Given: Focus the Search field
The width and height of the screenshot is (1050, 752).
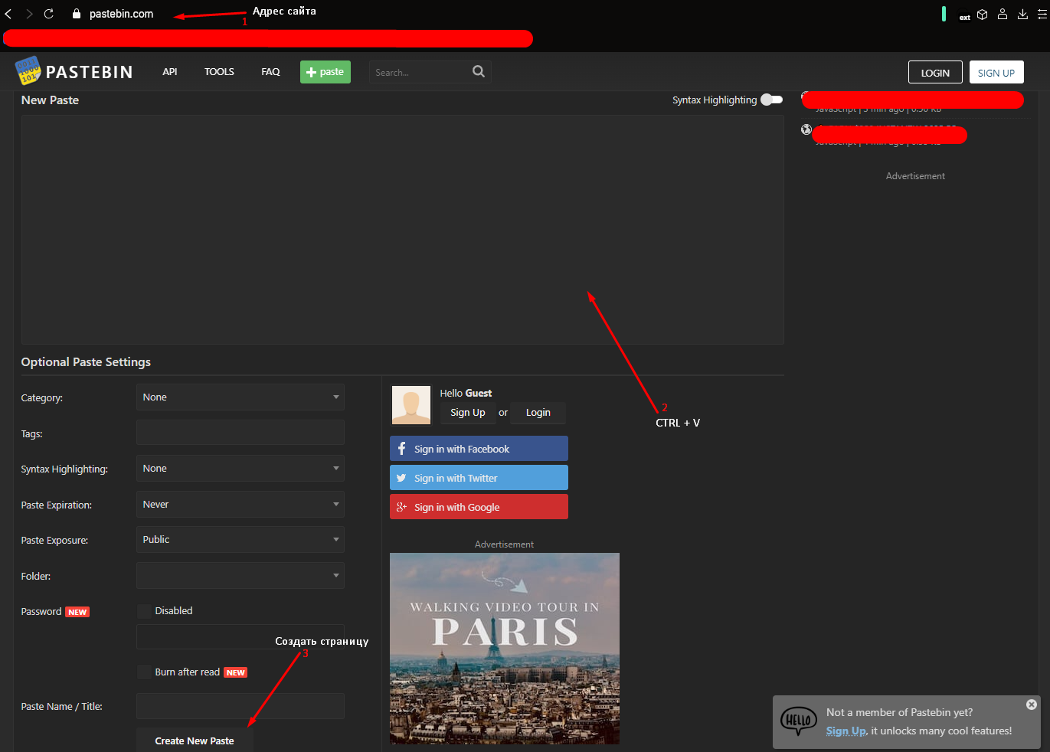Looking at the screenshot, I should [x=420, y=72].
